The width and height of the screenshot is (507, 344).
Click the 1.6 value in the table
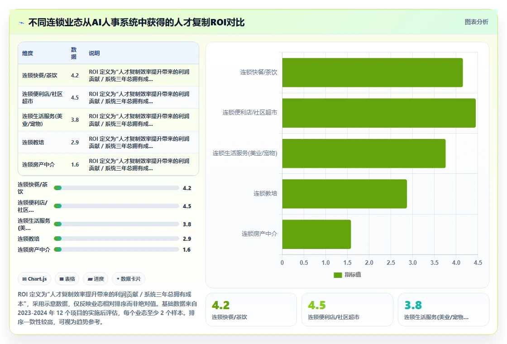[75, 165]
